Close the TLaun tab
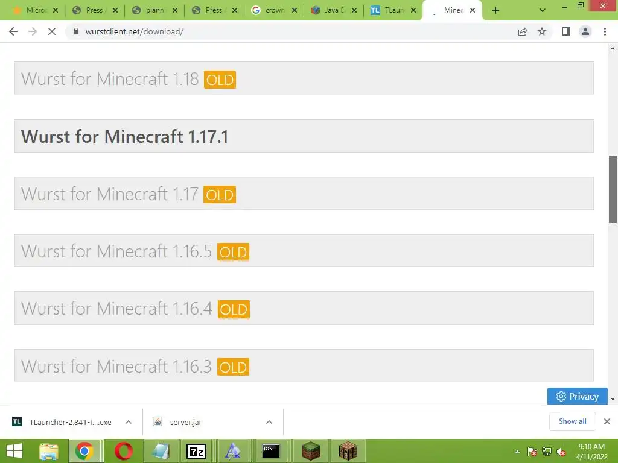The image size is (618, 463). click(x=413, y=11)
